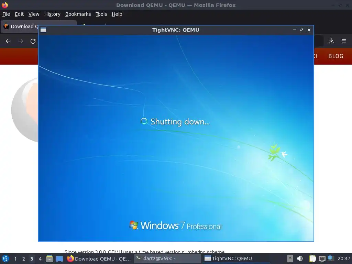
Task: Open TightVNC window menu icon
Action: click(43, 30)
